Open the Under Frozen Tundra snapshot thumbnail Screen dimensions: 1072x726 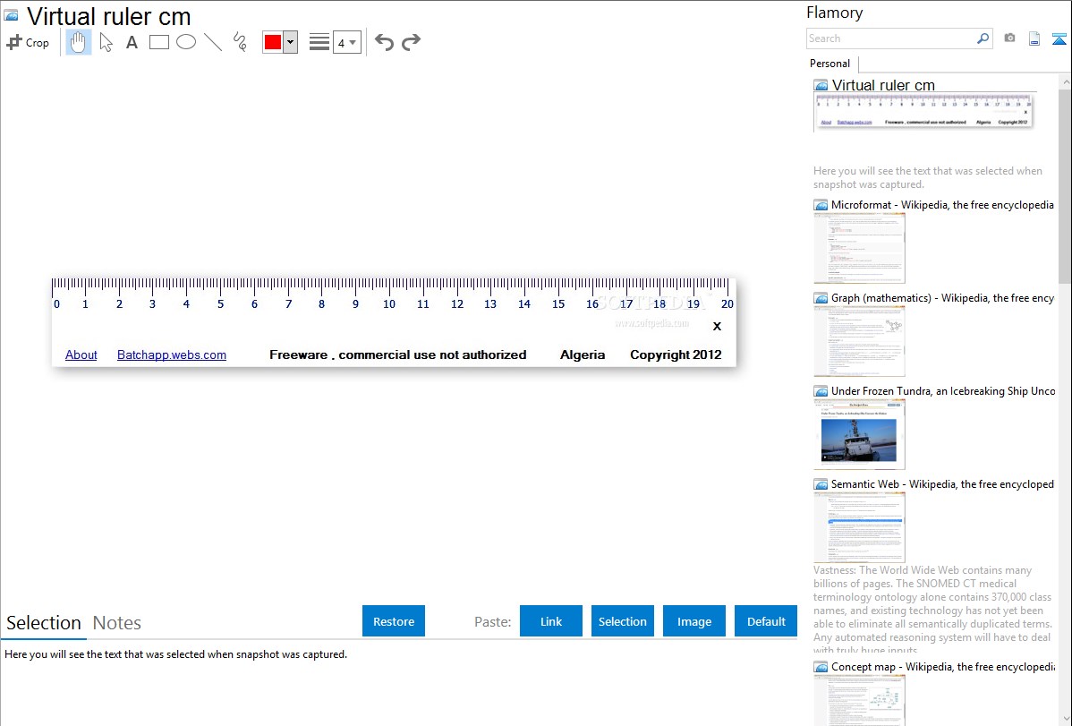point(859,434)
